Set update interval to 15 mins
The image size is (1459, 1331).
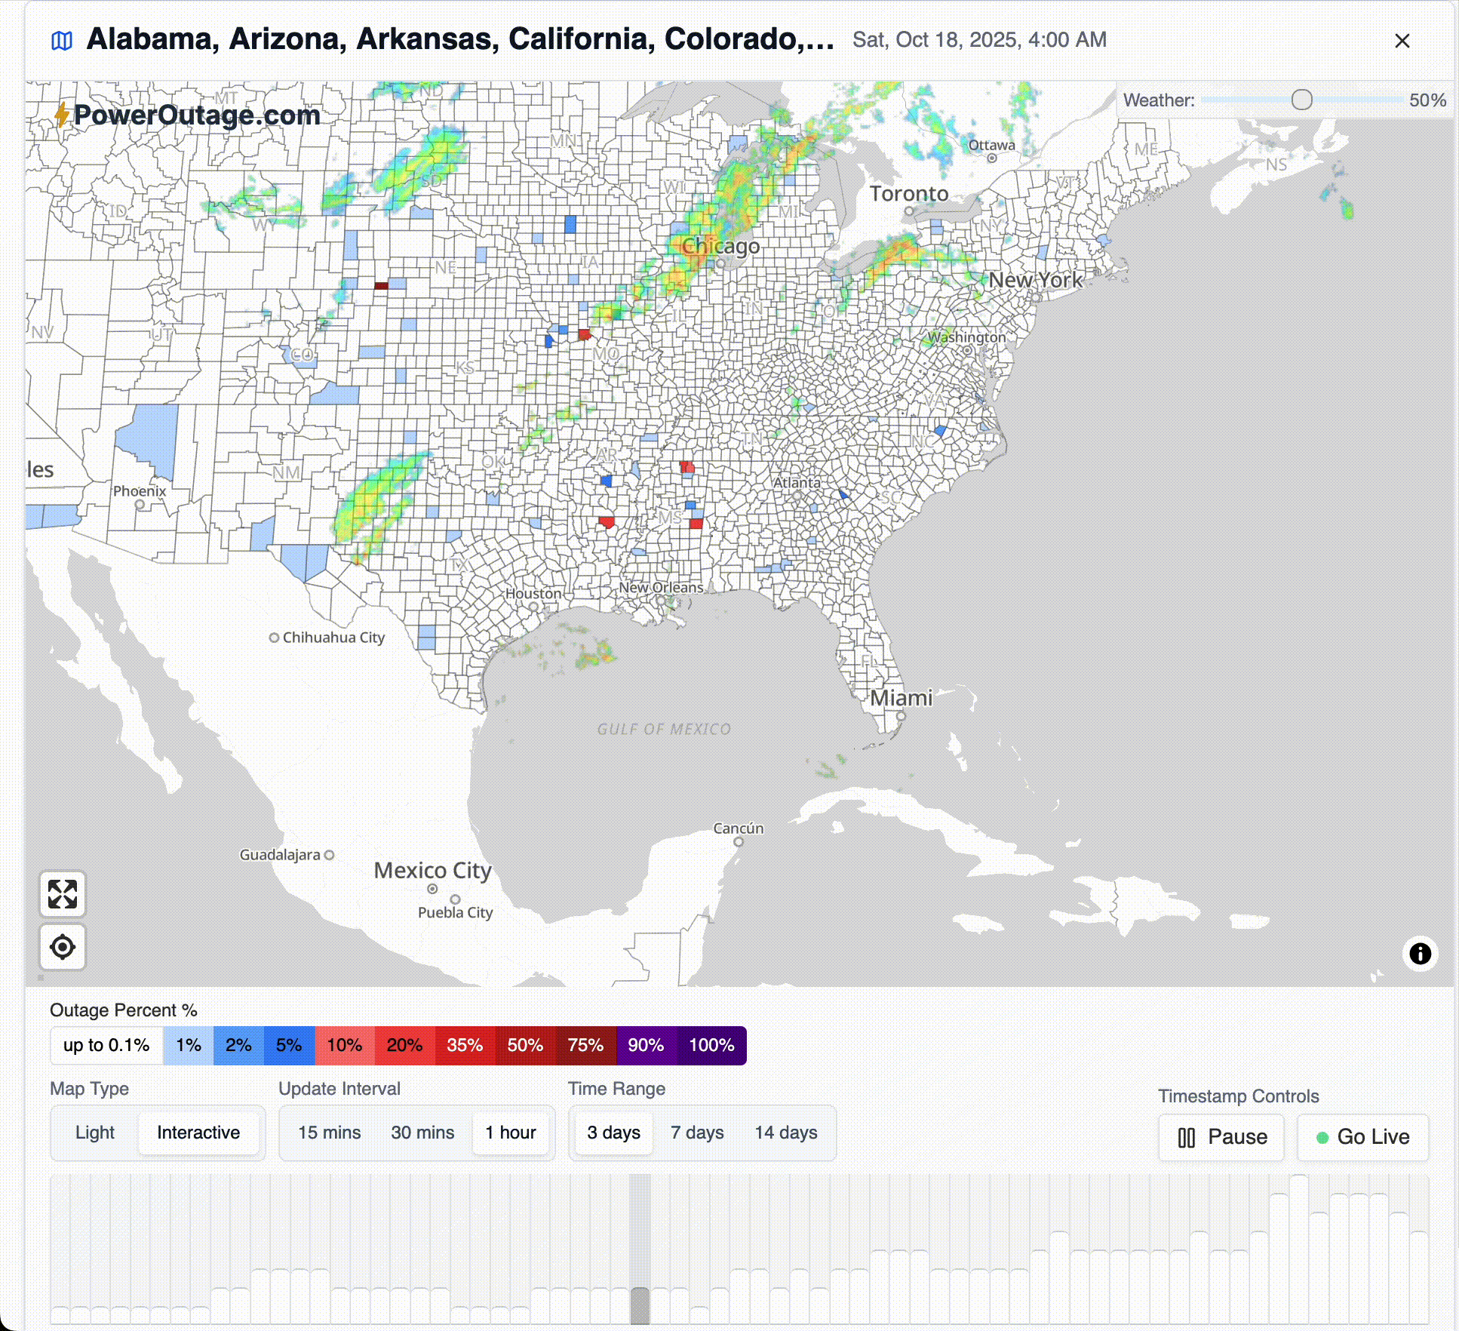[329, 1133]
